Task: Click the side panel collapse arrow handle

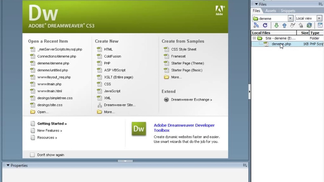Action: pos(249,92)
